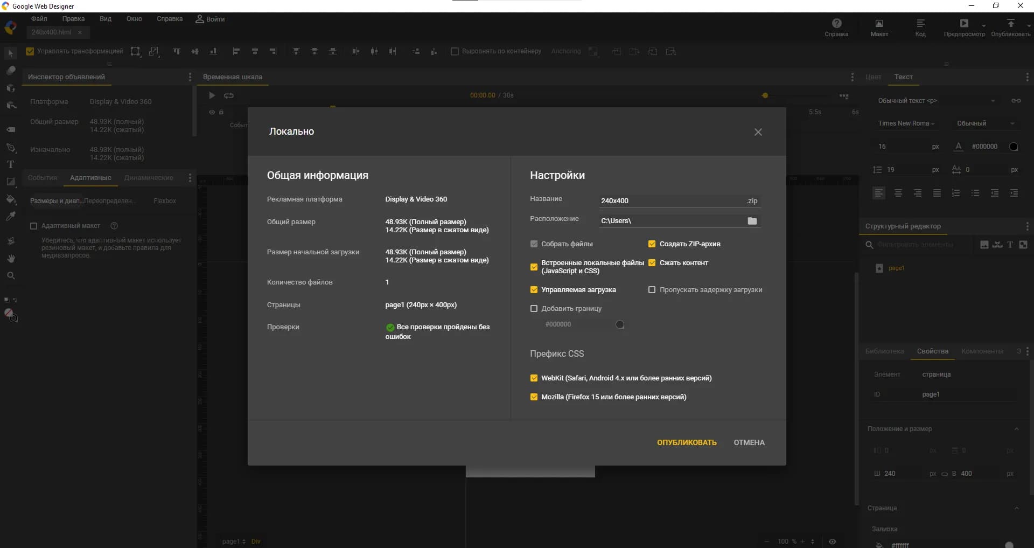
Task: Play the timeline animation
Action: tap(212, 95)
